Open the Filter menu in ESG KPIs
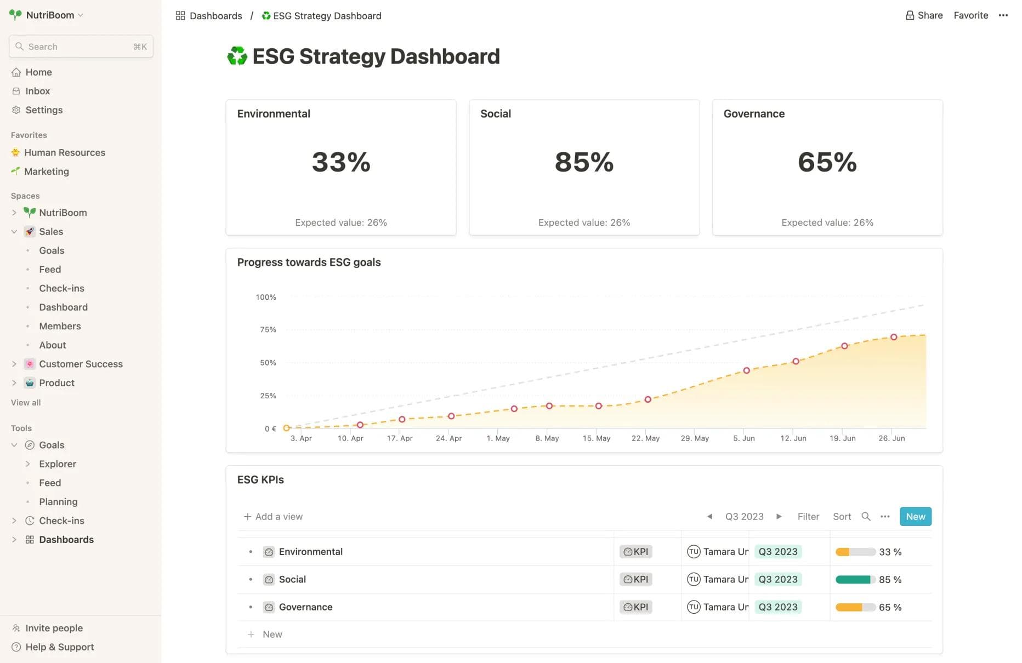 pyautogui.click(x=808, y=516)
